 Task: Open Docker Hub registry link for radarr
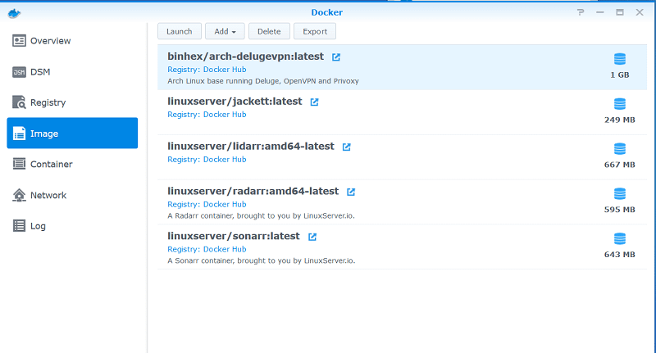pos(225,204)
